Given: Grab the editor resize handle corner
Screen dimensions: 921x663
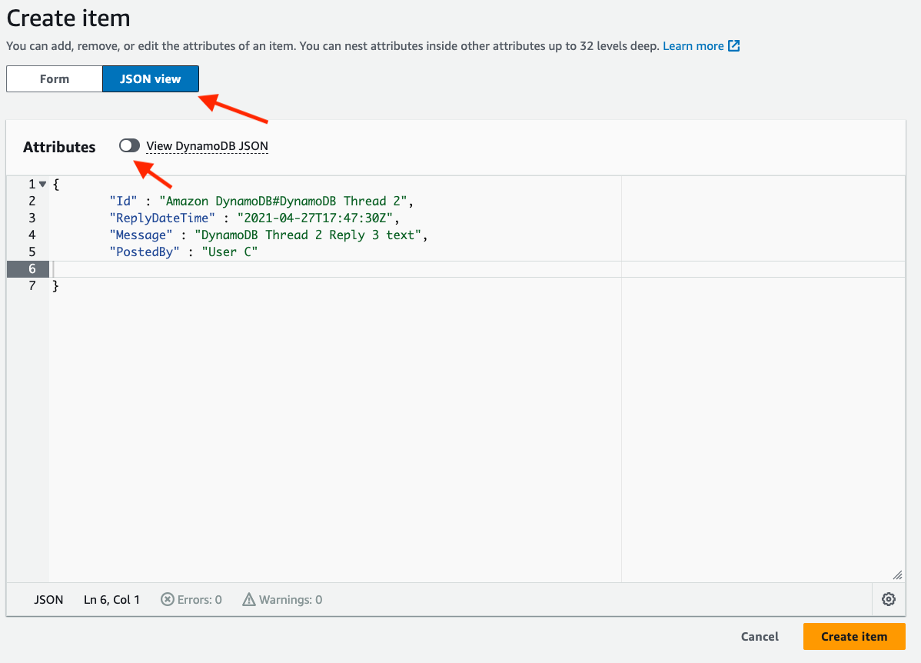Looking at the screenshot, I should tap(897, 575).
